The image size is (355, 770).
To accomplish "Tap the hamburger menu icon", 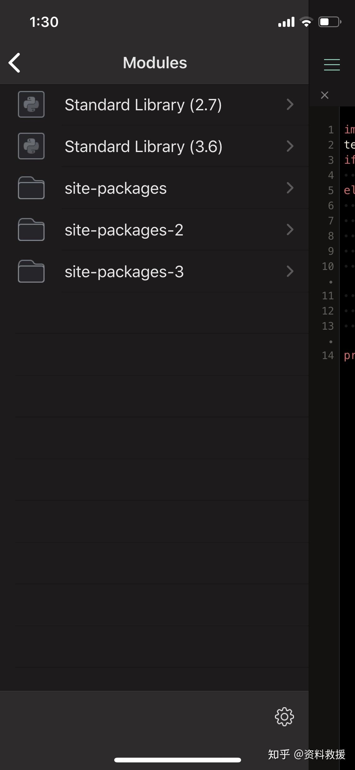I will coord(332,65).
